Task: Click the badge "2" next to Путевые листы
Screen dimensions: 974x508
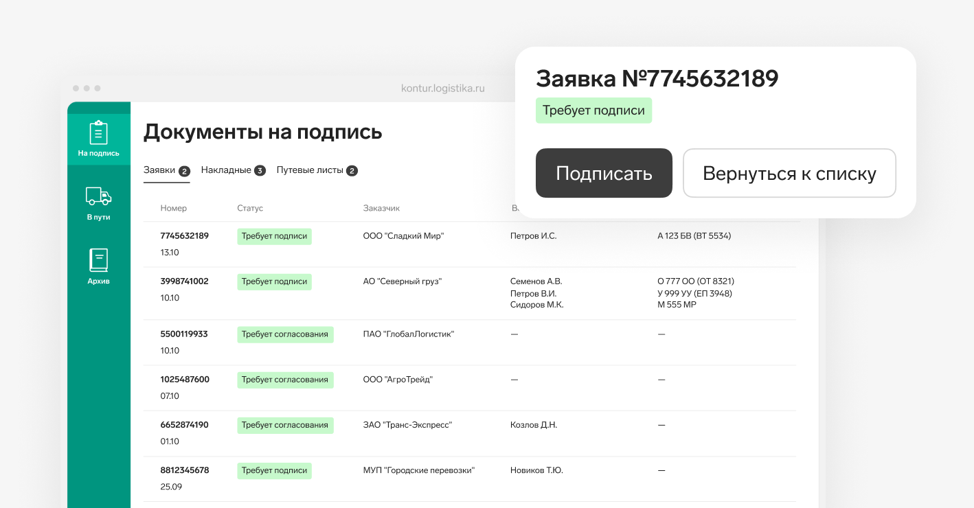Action: tap(351, 170)
